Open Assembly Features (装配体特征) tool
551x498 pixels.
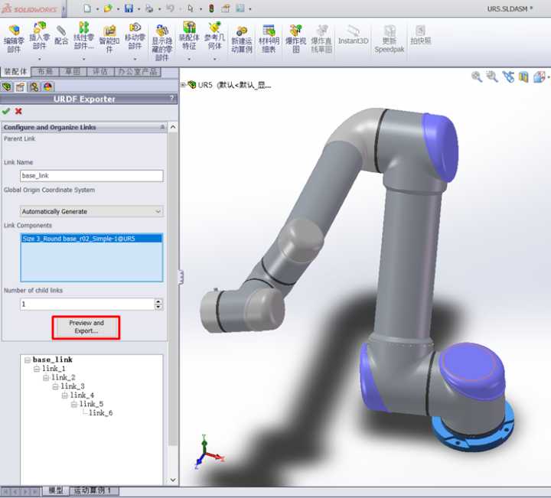click(x=189, y=35)
